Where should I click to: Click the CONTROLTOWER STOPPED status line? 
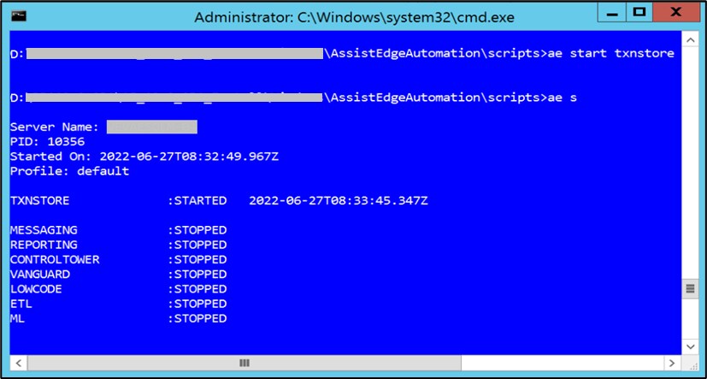click(118, 260)
